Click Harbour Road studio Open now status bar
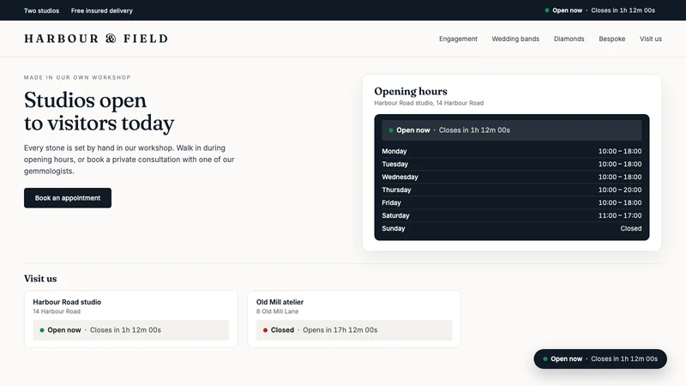This screenshot has width=686, height=386. click(x=131, y=330)
